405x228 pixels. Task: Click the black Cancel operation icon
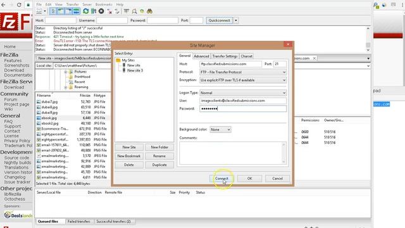pyautogui.click(x=101, y=11)
